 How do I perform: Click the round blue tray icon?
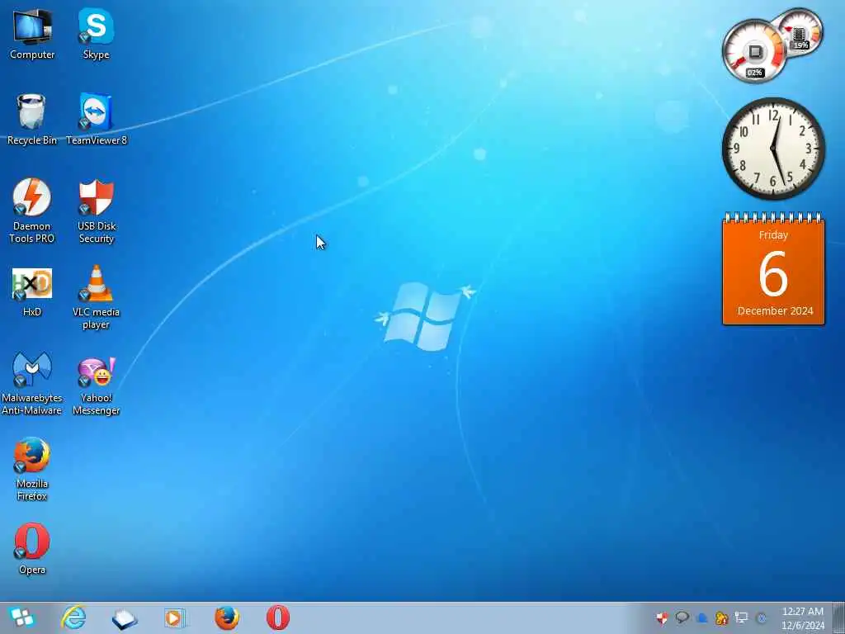tap(762, 618)
